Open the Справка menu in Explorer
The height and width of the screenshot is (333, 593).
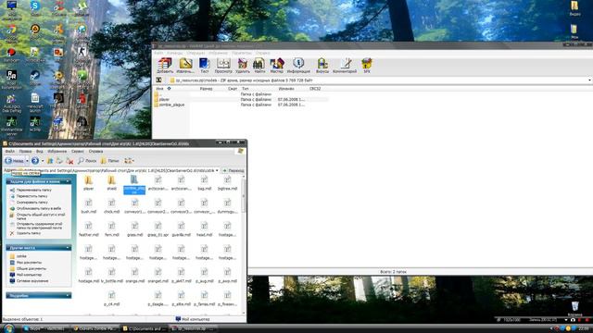[x=95, y=152]
